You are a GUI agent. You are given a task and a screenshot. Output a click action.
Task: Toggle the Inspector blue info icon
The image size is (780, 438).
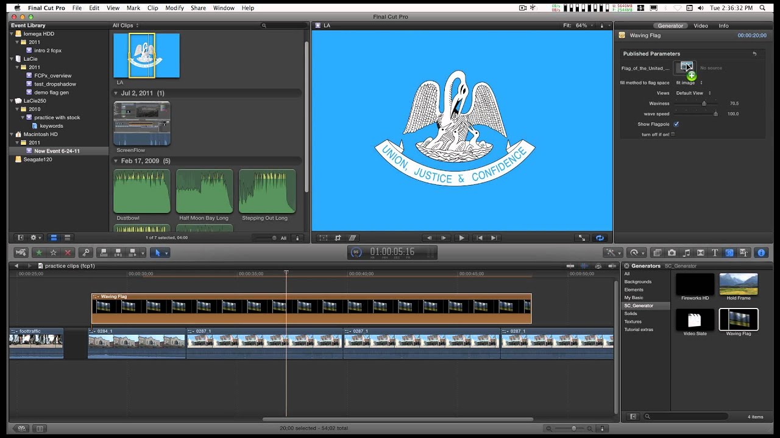[760, 252]
